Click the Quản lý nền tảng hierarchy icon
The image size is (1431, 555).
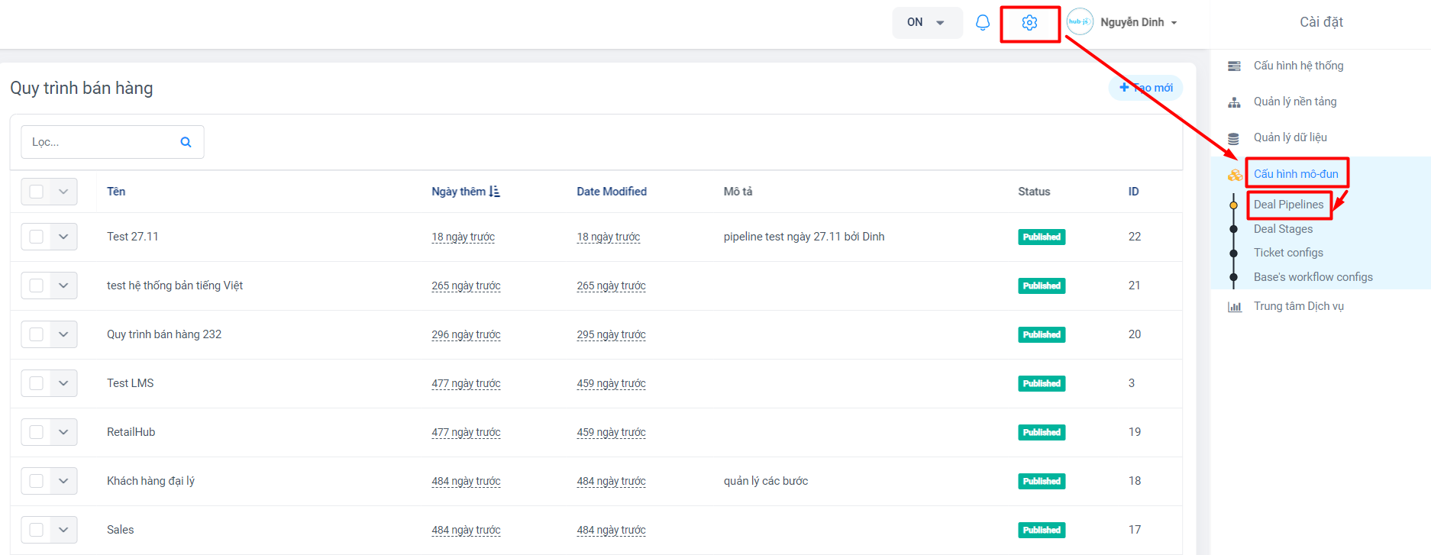coord(1234,102)
